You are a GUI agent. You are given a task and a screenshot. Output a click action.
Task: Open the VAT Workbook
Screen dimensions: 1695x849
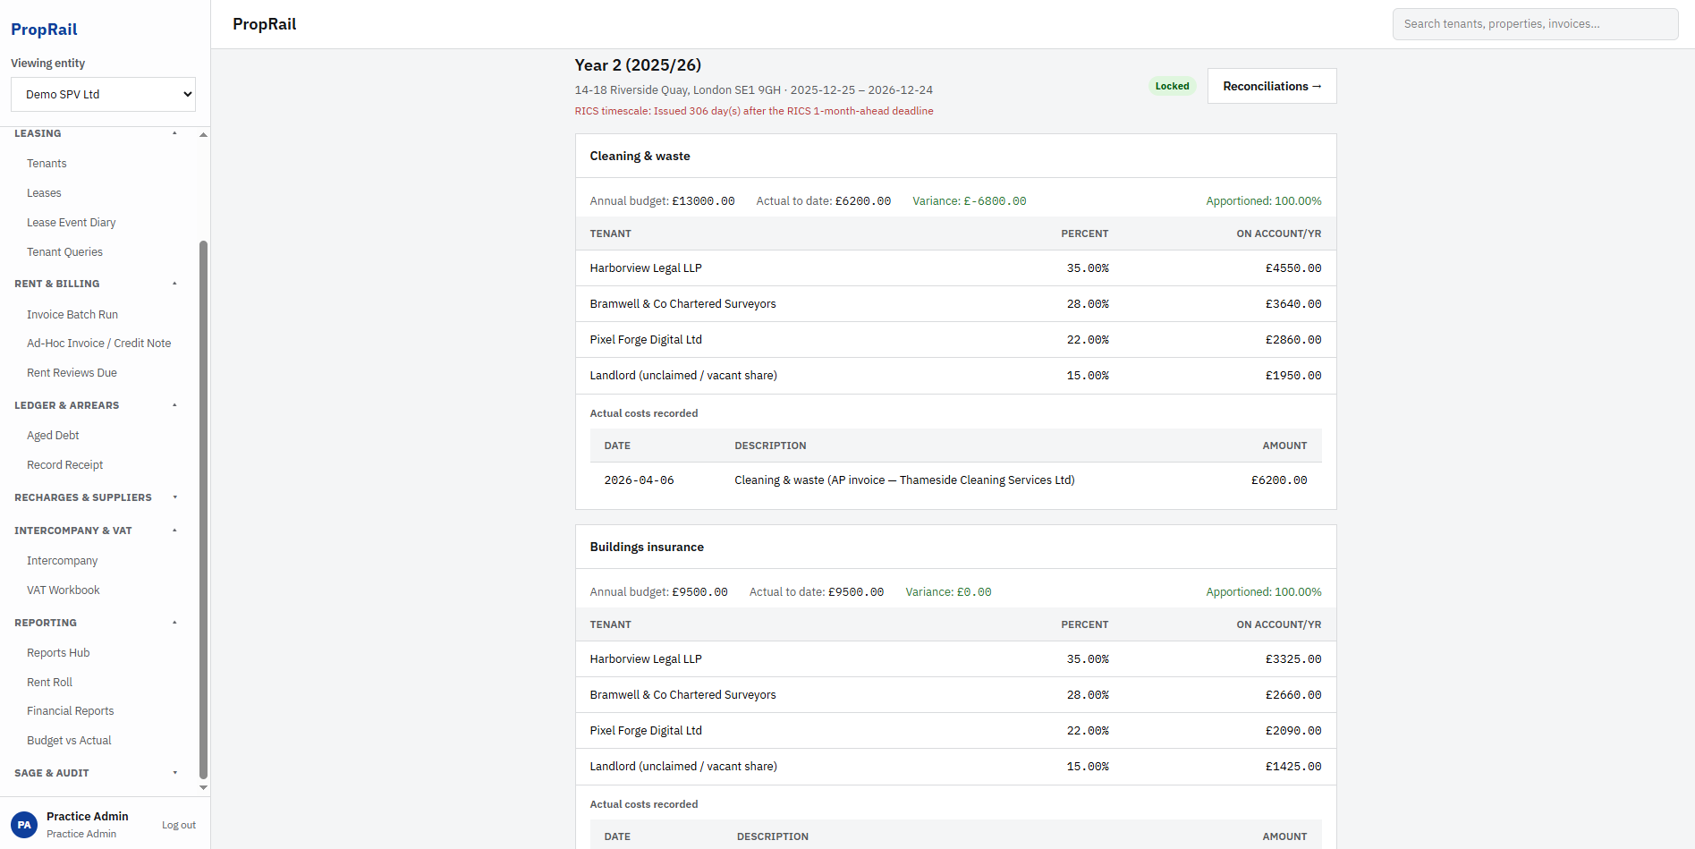coord(63,590)
